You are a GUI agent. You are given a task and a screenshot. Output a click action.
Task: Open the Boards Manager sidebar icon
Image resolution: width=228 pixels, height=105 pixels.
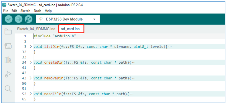(x=8, y=46)
